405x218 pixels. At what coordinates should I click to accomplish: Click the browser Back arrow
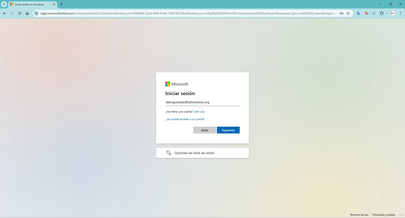point(4,13)
